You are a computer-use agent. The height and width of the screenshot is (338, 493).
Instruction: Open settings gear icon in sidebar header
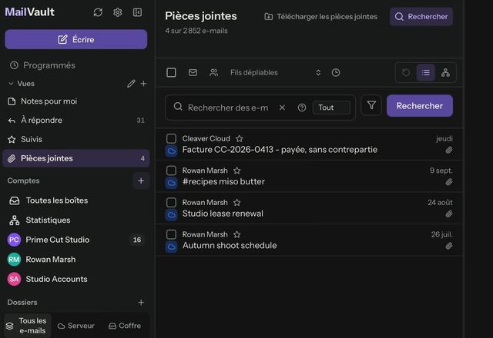(118, 12)
